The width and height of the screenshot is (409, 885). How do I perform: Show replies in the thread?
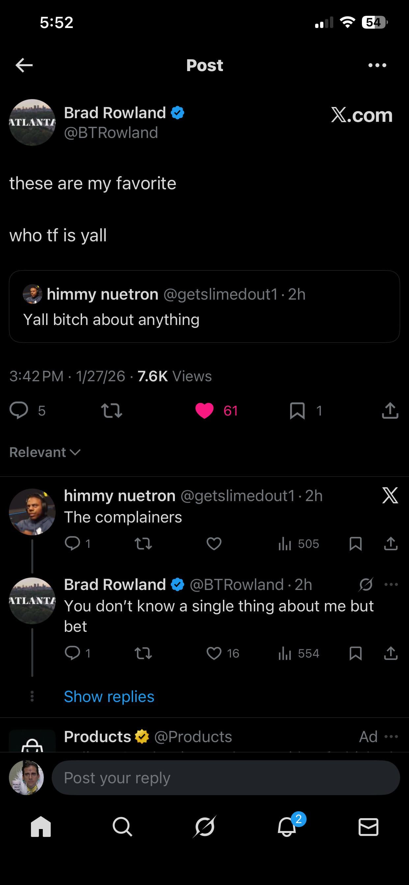[109, 697]
